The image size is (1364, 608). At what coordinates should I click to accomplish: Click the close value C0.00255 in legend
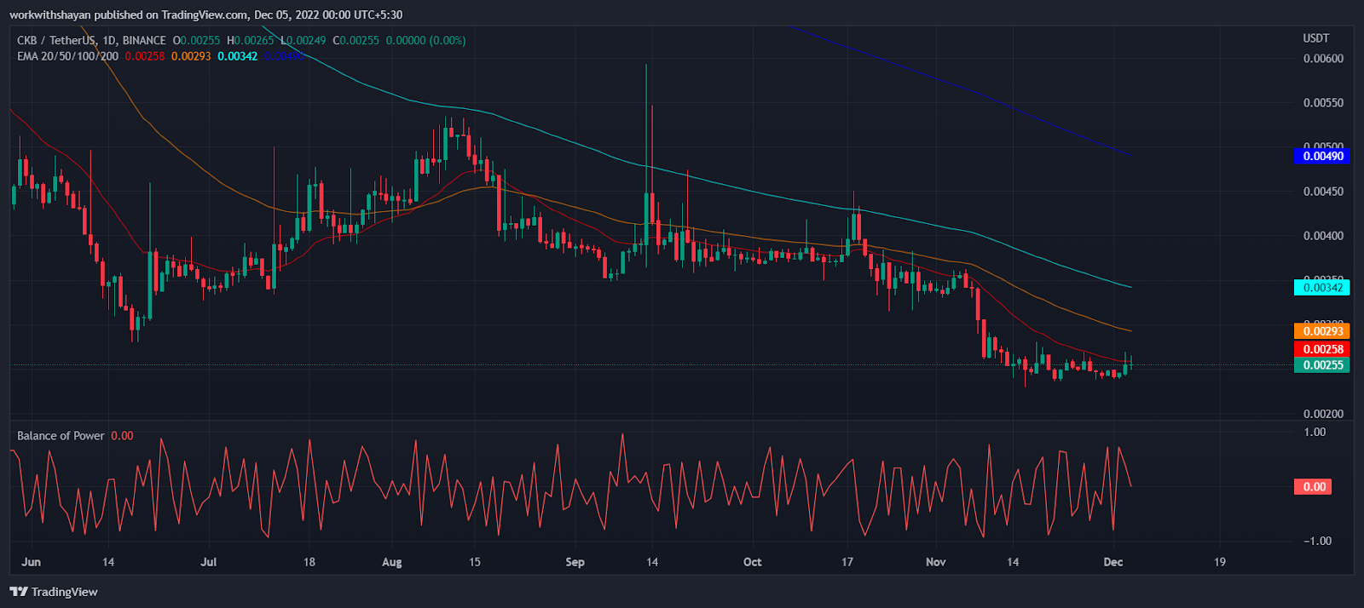click(x=356, y=40)
